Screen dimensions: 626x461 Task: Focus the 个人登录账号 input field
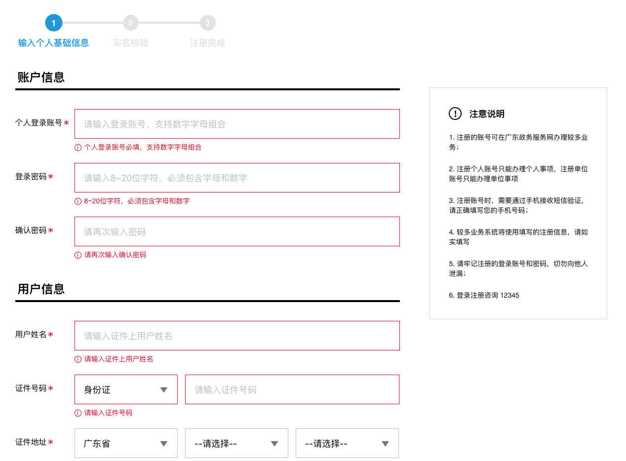coord(237,124)
